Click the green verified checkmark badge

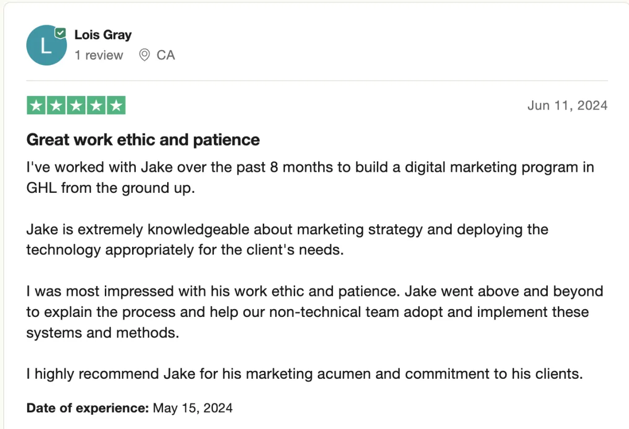tap(61, 33)
